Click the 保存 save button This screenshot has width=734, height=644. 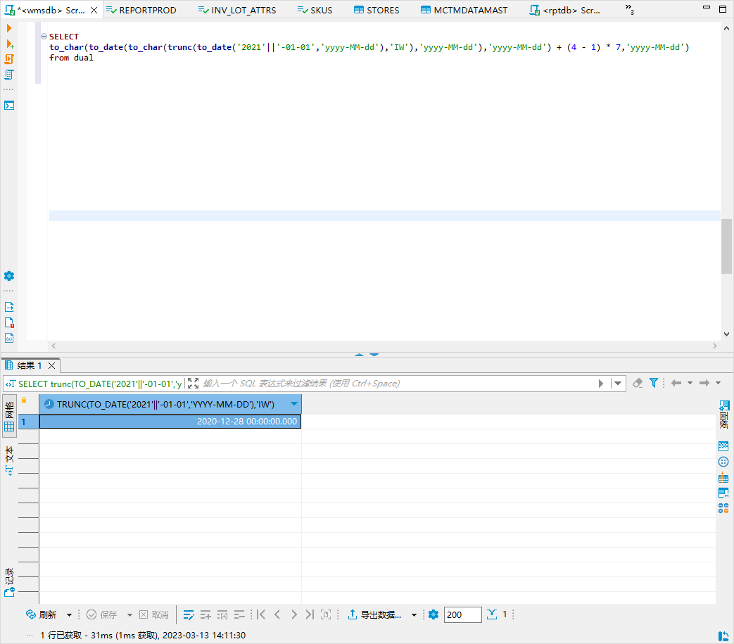[x=101, y=614]
